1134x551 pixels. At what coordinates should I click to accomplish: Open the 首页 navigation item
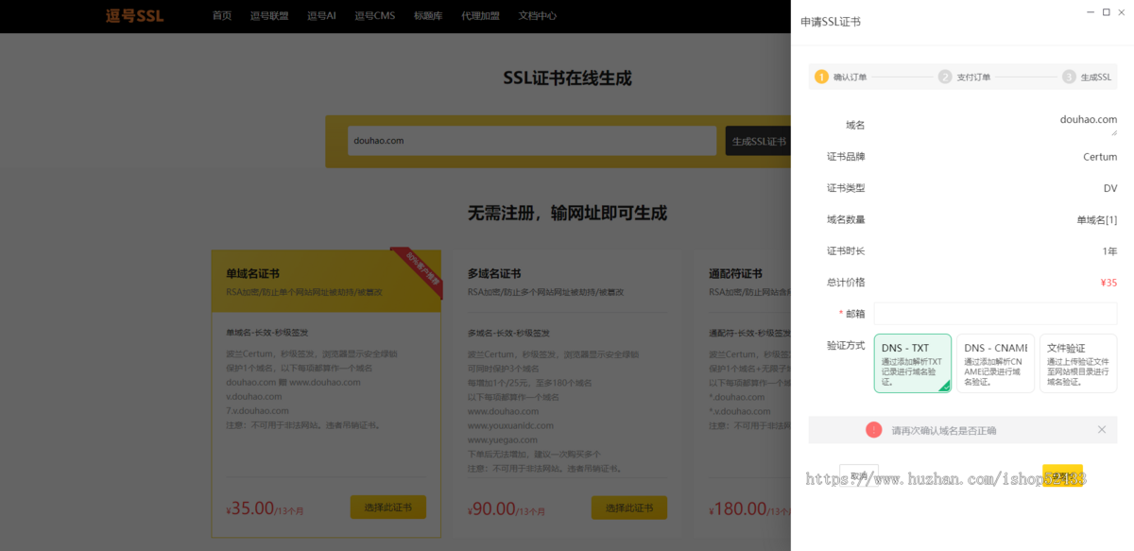pos(222,16)
